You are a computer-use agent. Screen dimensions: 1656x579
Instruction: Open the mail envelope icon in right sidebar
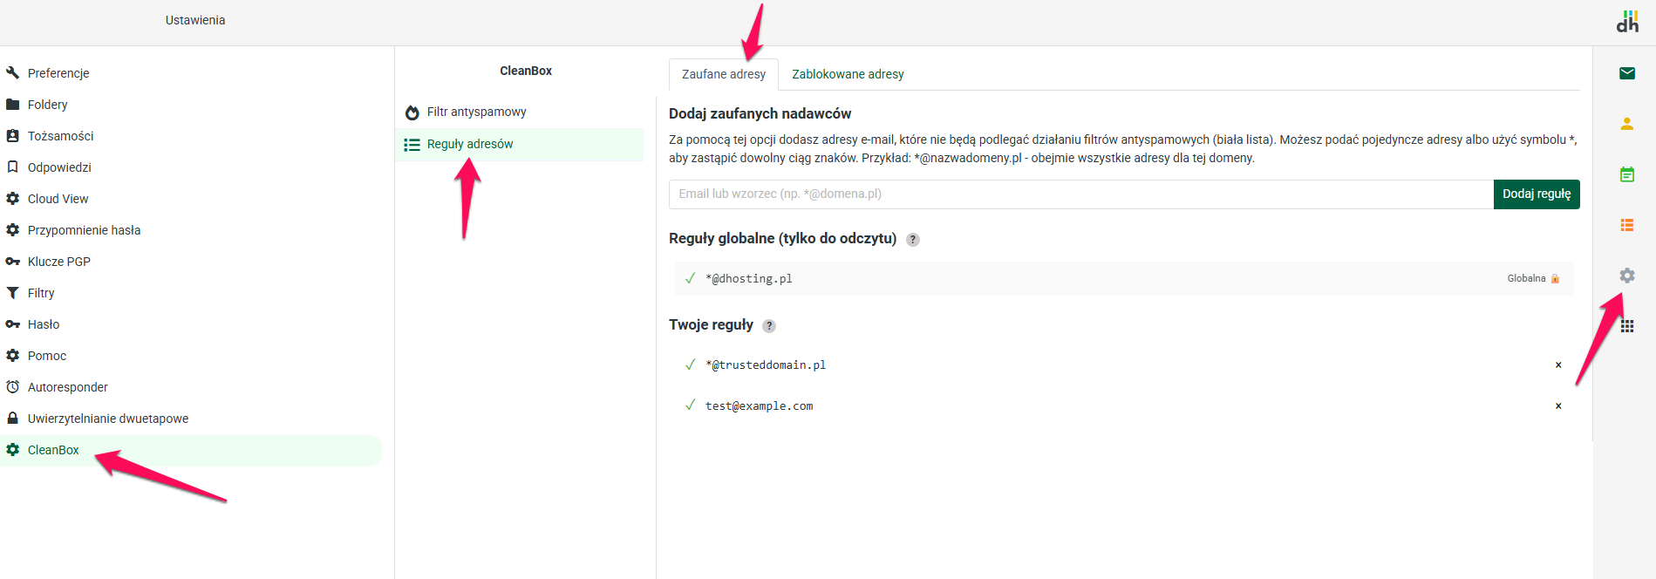(x=1626, y=73)
